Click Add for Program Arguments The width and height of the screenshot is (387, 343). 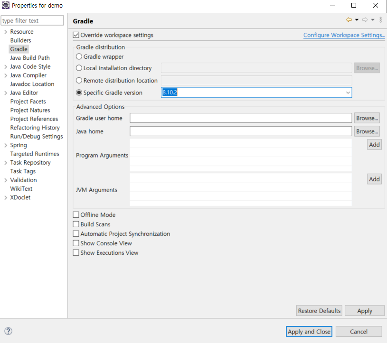pos(374,145)
